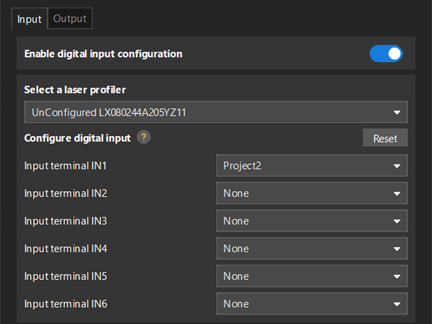Click the dropdown arrow beside IN3's None field
Screen dimensions: 432x324
397,221
